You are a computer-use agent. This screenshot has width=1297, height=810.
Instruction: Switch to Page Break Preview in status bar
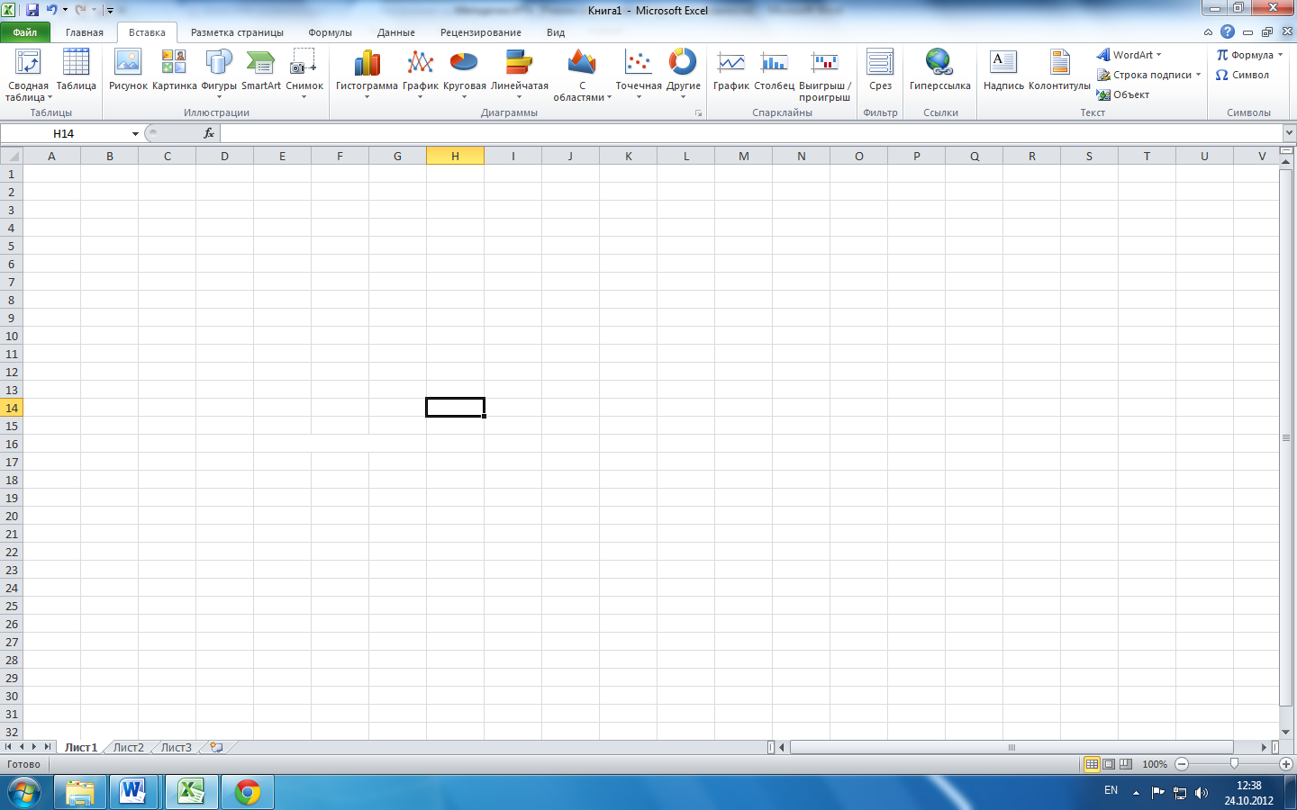(1126, 764)
